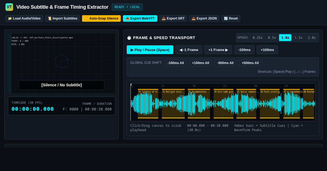Click the video preview center circle
Screen dimensions: 327x171
(x=62, y=62)
